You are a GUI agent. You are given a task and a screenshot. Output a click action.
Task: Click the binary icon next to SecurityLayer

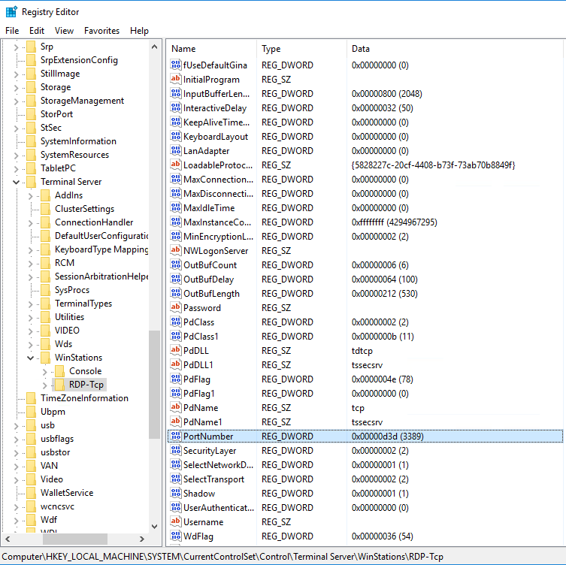point(176,451)
